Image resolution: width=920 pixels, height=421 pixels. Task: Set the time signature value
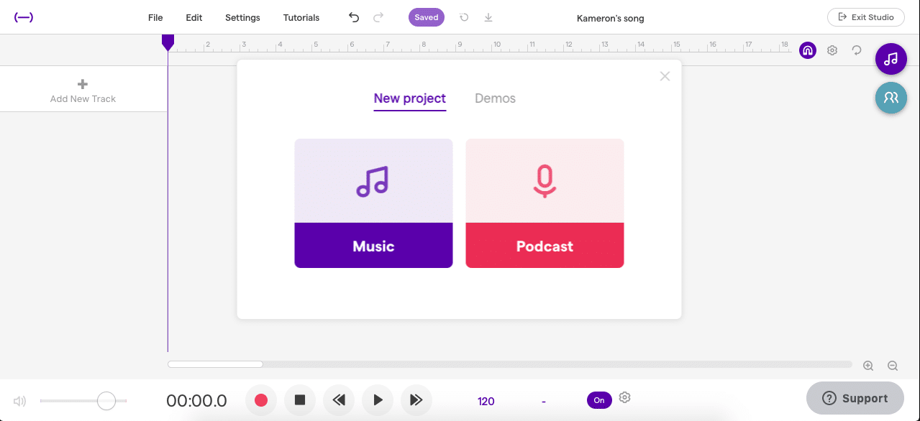[543, 400]
